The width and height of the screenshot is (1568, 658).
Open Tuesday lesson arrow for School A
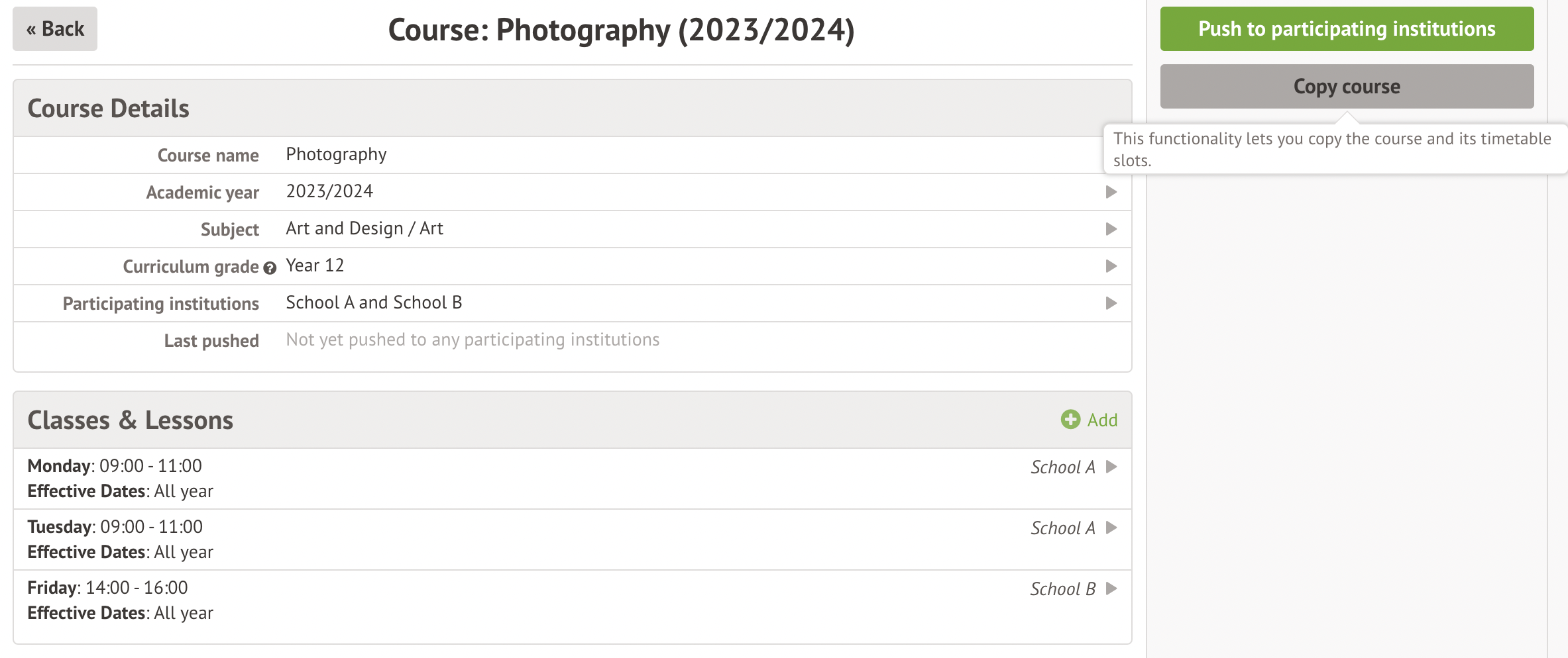pyautogui.click(x=1112, y=528)
